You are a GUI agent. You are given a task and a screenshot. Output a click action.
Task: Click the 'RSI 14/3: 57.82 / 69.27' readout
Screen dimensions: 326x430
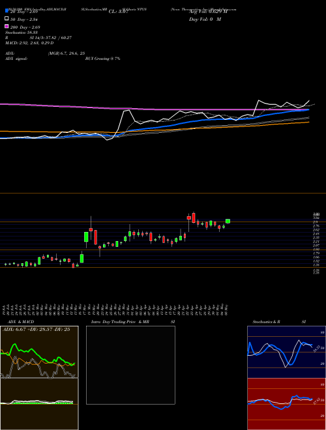(x=38, y=38)
